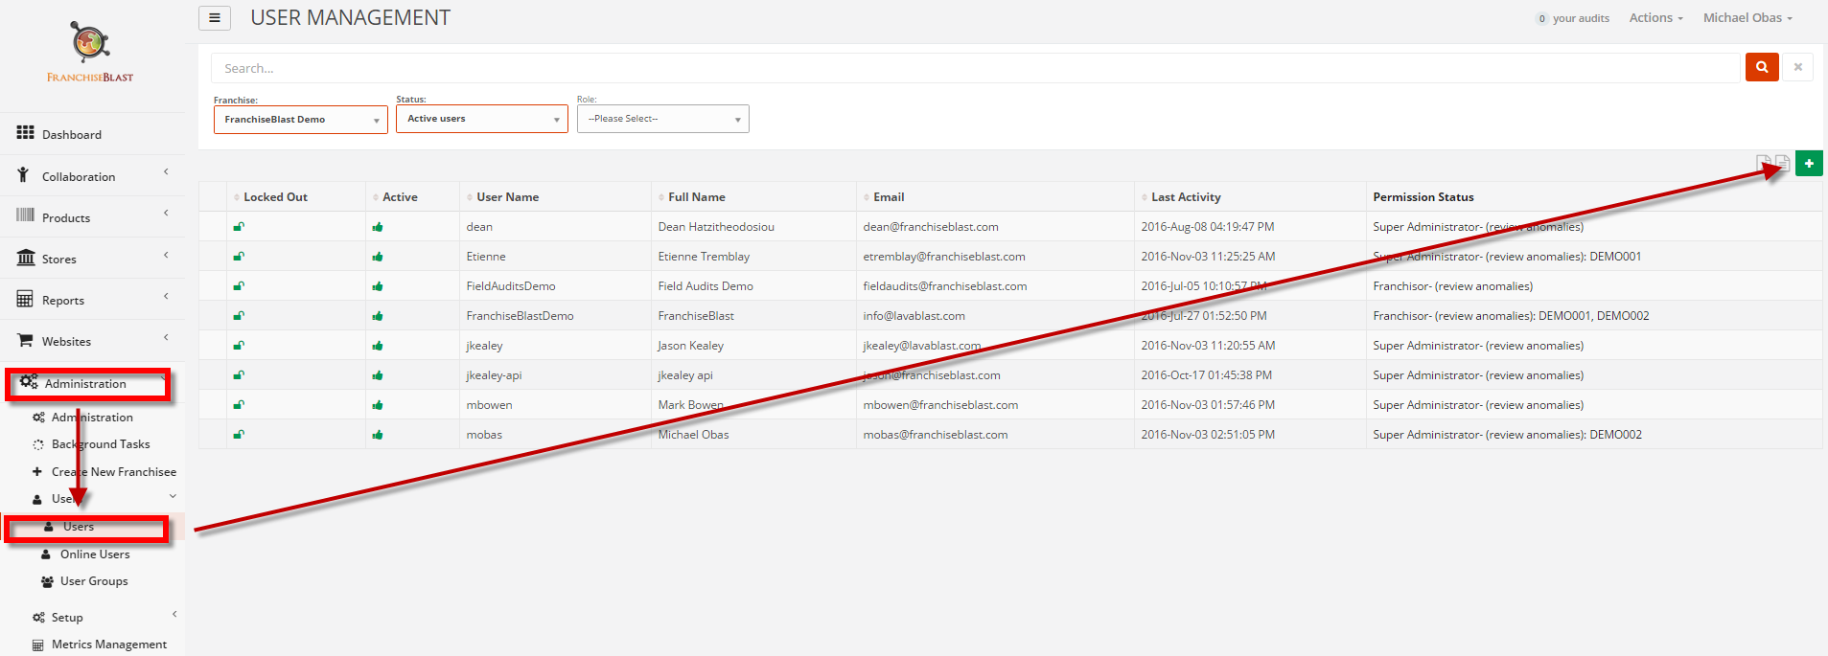This screenshot has height=656, width=1828.
Task: Toggle active thumbs-up for jkealey-api
Action: point(378,375)
